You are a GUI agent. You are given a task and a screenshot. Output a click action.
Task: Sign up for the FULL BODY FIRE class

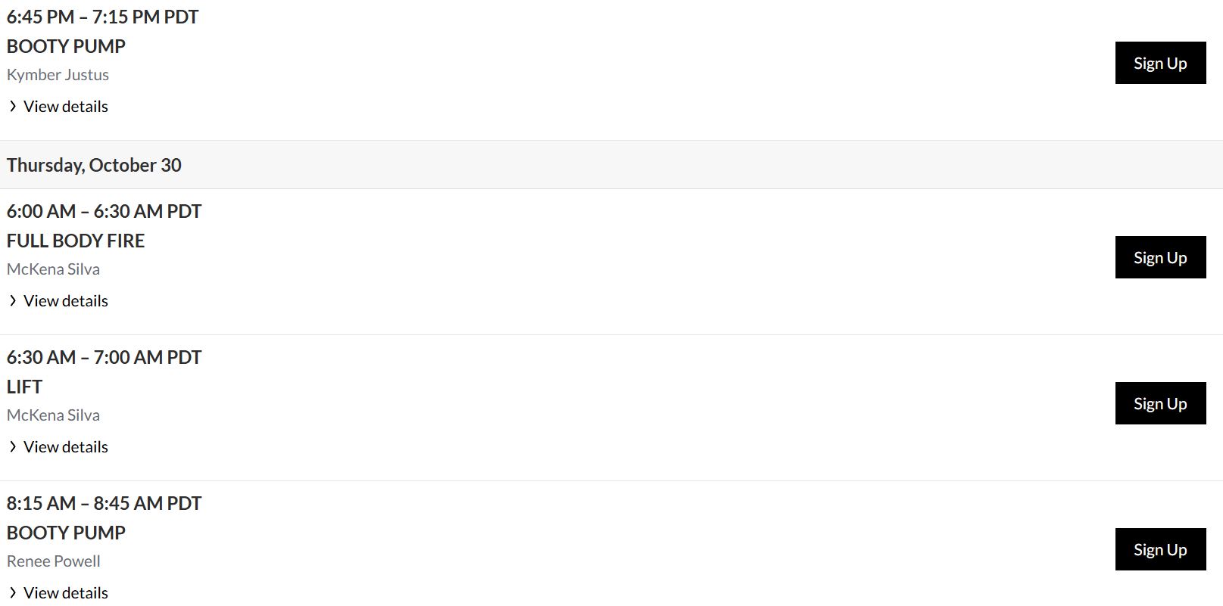point(1159,257)
